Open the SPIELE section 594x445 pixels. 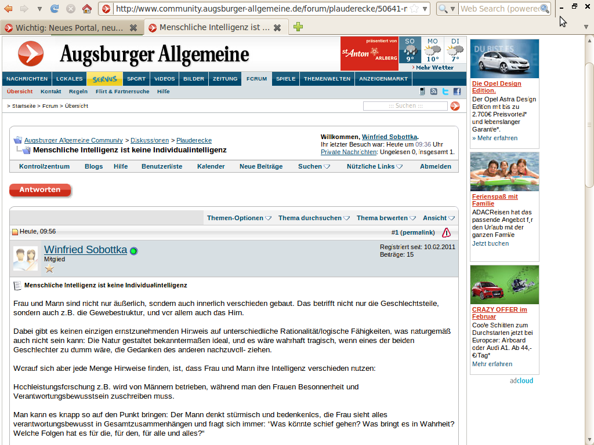point(285,79)
